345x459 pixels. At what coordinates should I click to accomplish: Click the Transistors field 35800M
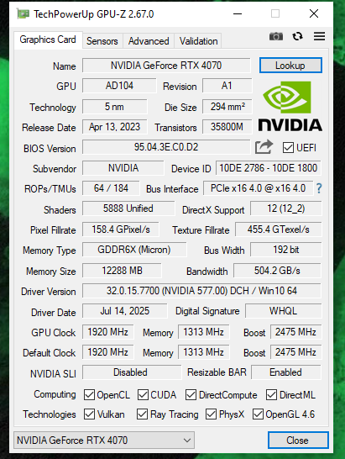(227, 127)
